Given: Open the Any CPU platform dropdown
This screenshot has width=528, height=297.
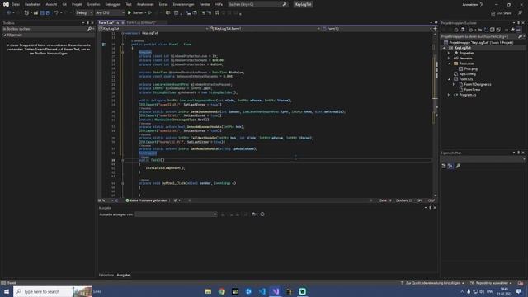Looking at the screenshot, I should coord(110,13).
